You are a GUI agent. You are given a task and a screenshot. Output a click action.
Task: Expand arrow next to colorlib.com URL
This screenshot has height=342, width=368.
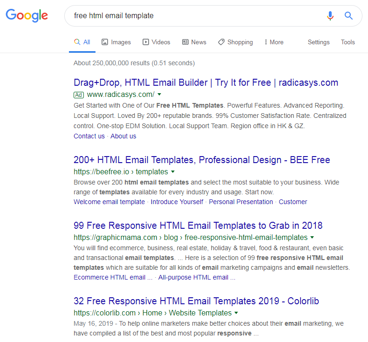[236, 313]
